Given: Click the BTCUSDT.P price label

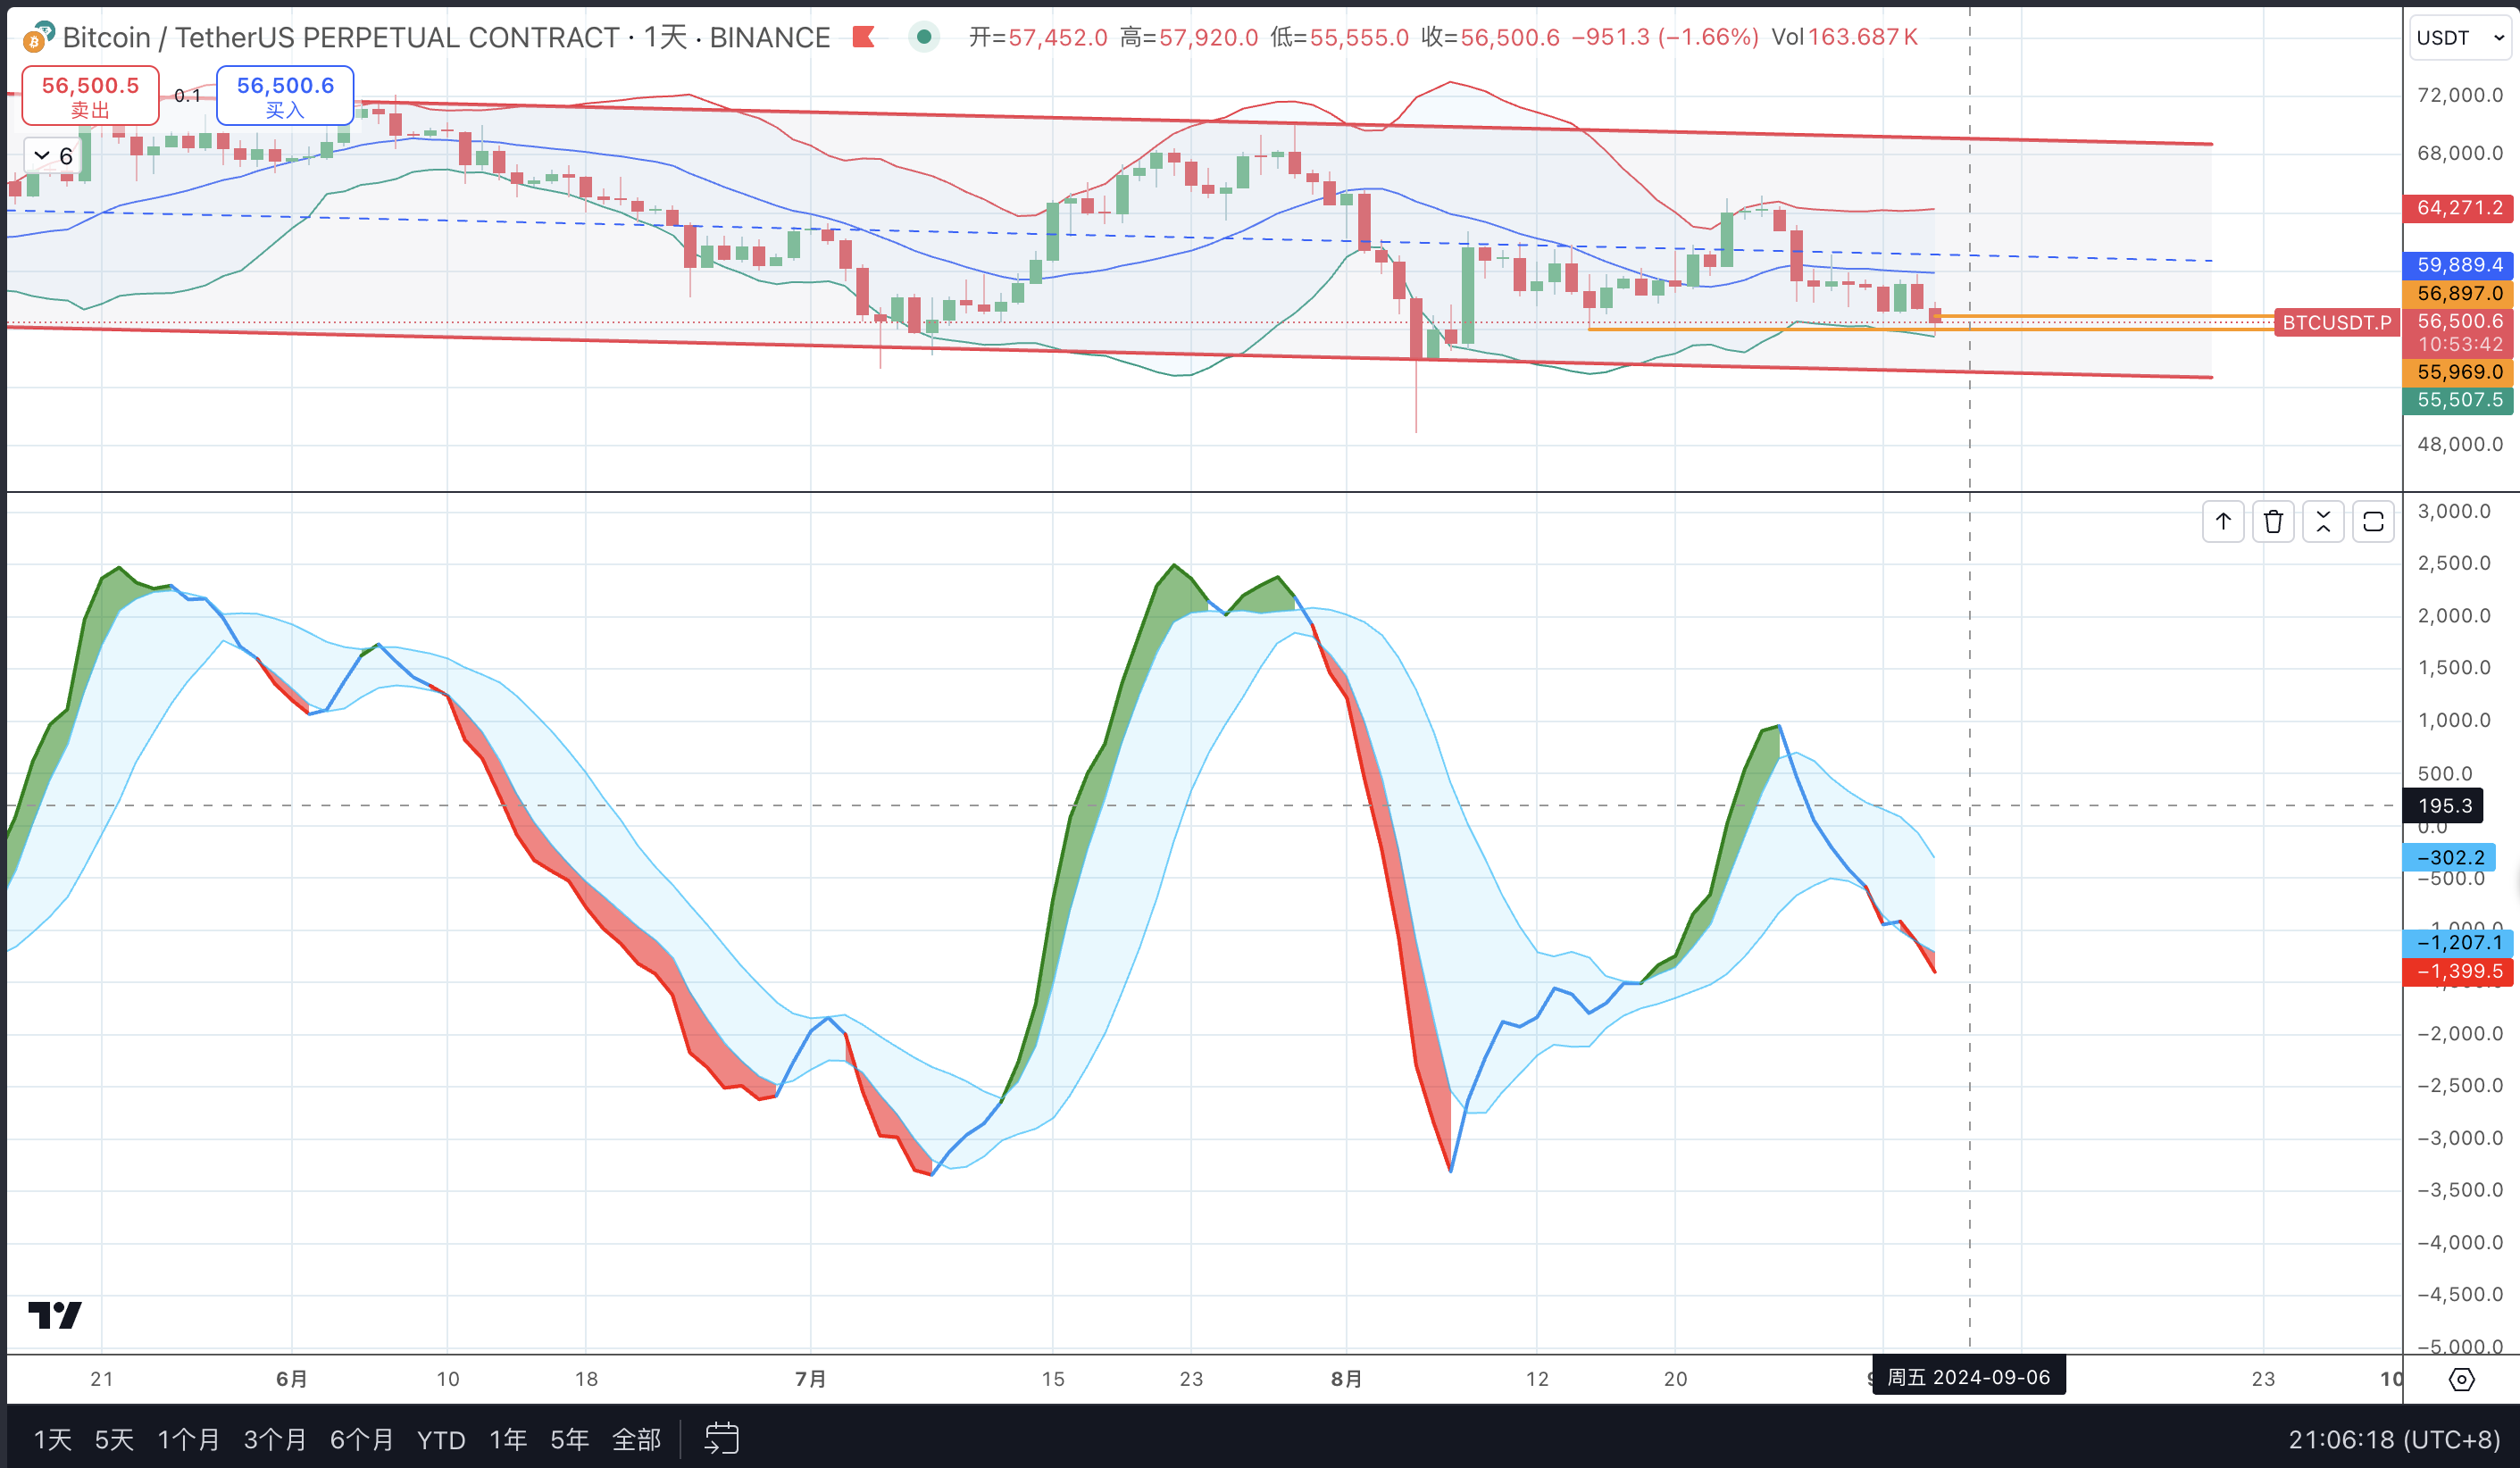Looking at the screenshot, I should [2336, 322].
